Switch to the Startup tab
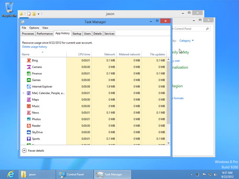Screen dimensions: 239x179 [77, 33]
